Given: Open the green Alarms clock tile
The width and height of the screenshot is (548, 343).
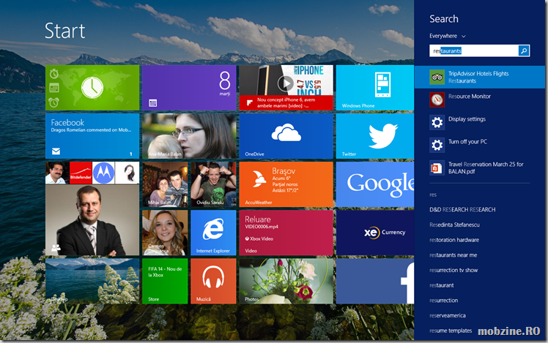Looking at the screenshot, I should click(x=92, y=87).
